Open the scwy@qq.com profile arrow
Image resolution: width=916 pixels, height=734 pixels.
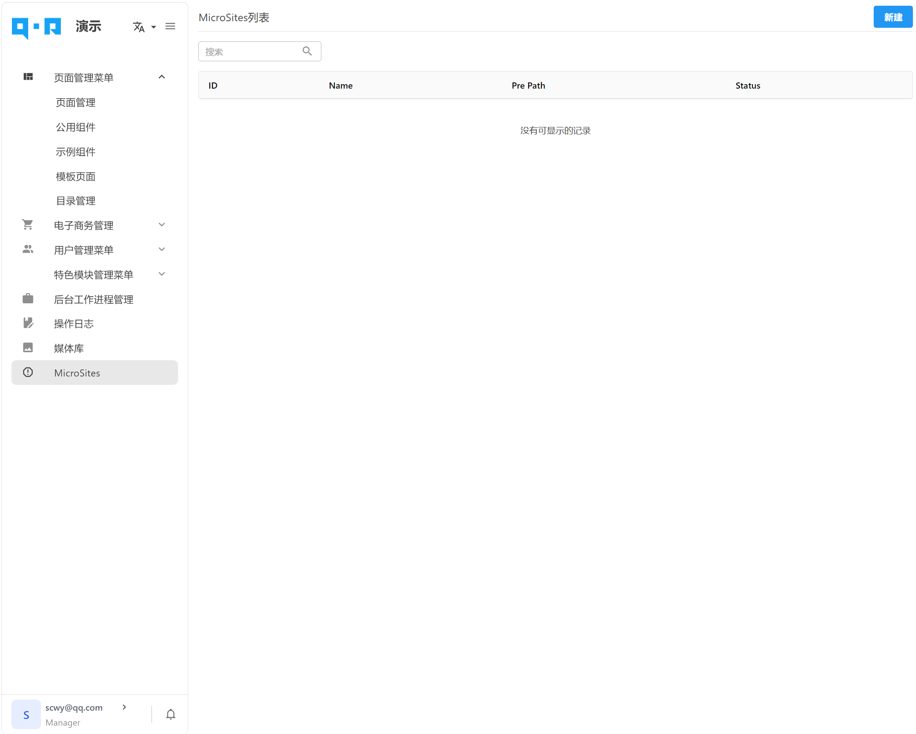(x=124, y=707)
